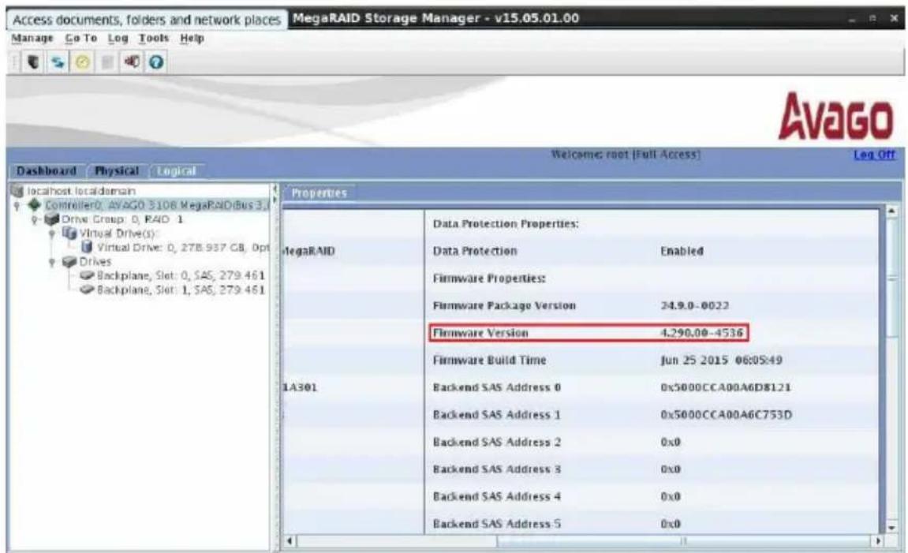Image resolution: width=908 pixels, height=553 pixels.
Task: Click the Firmware Version label
Action: pos(480,332)
